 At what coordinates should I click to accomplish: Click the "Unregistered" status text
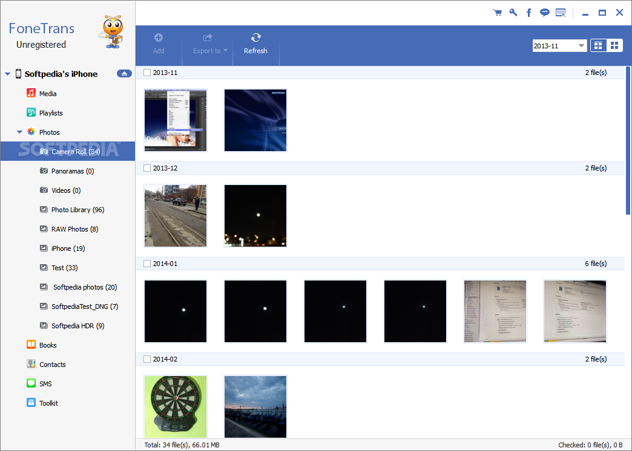[41, 45]
